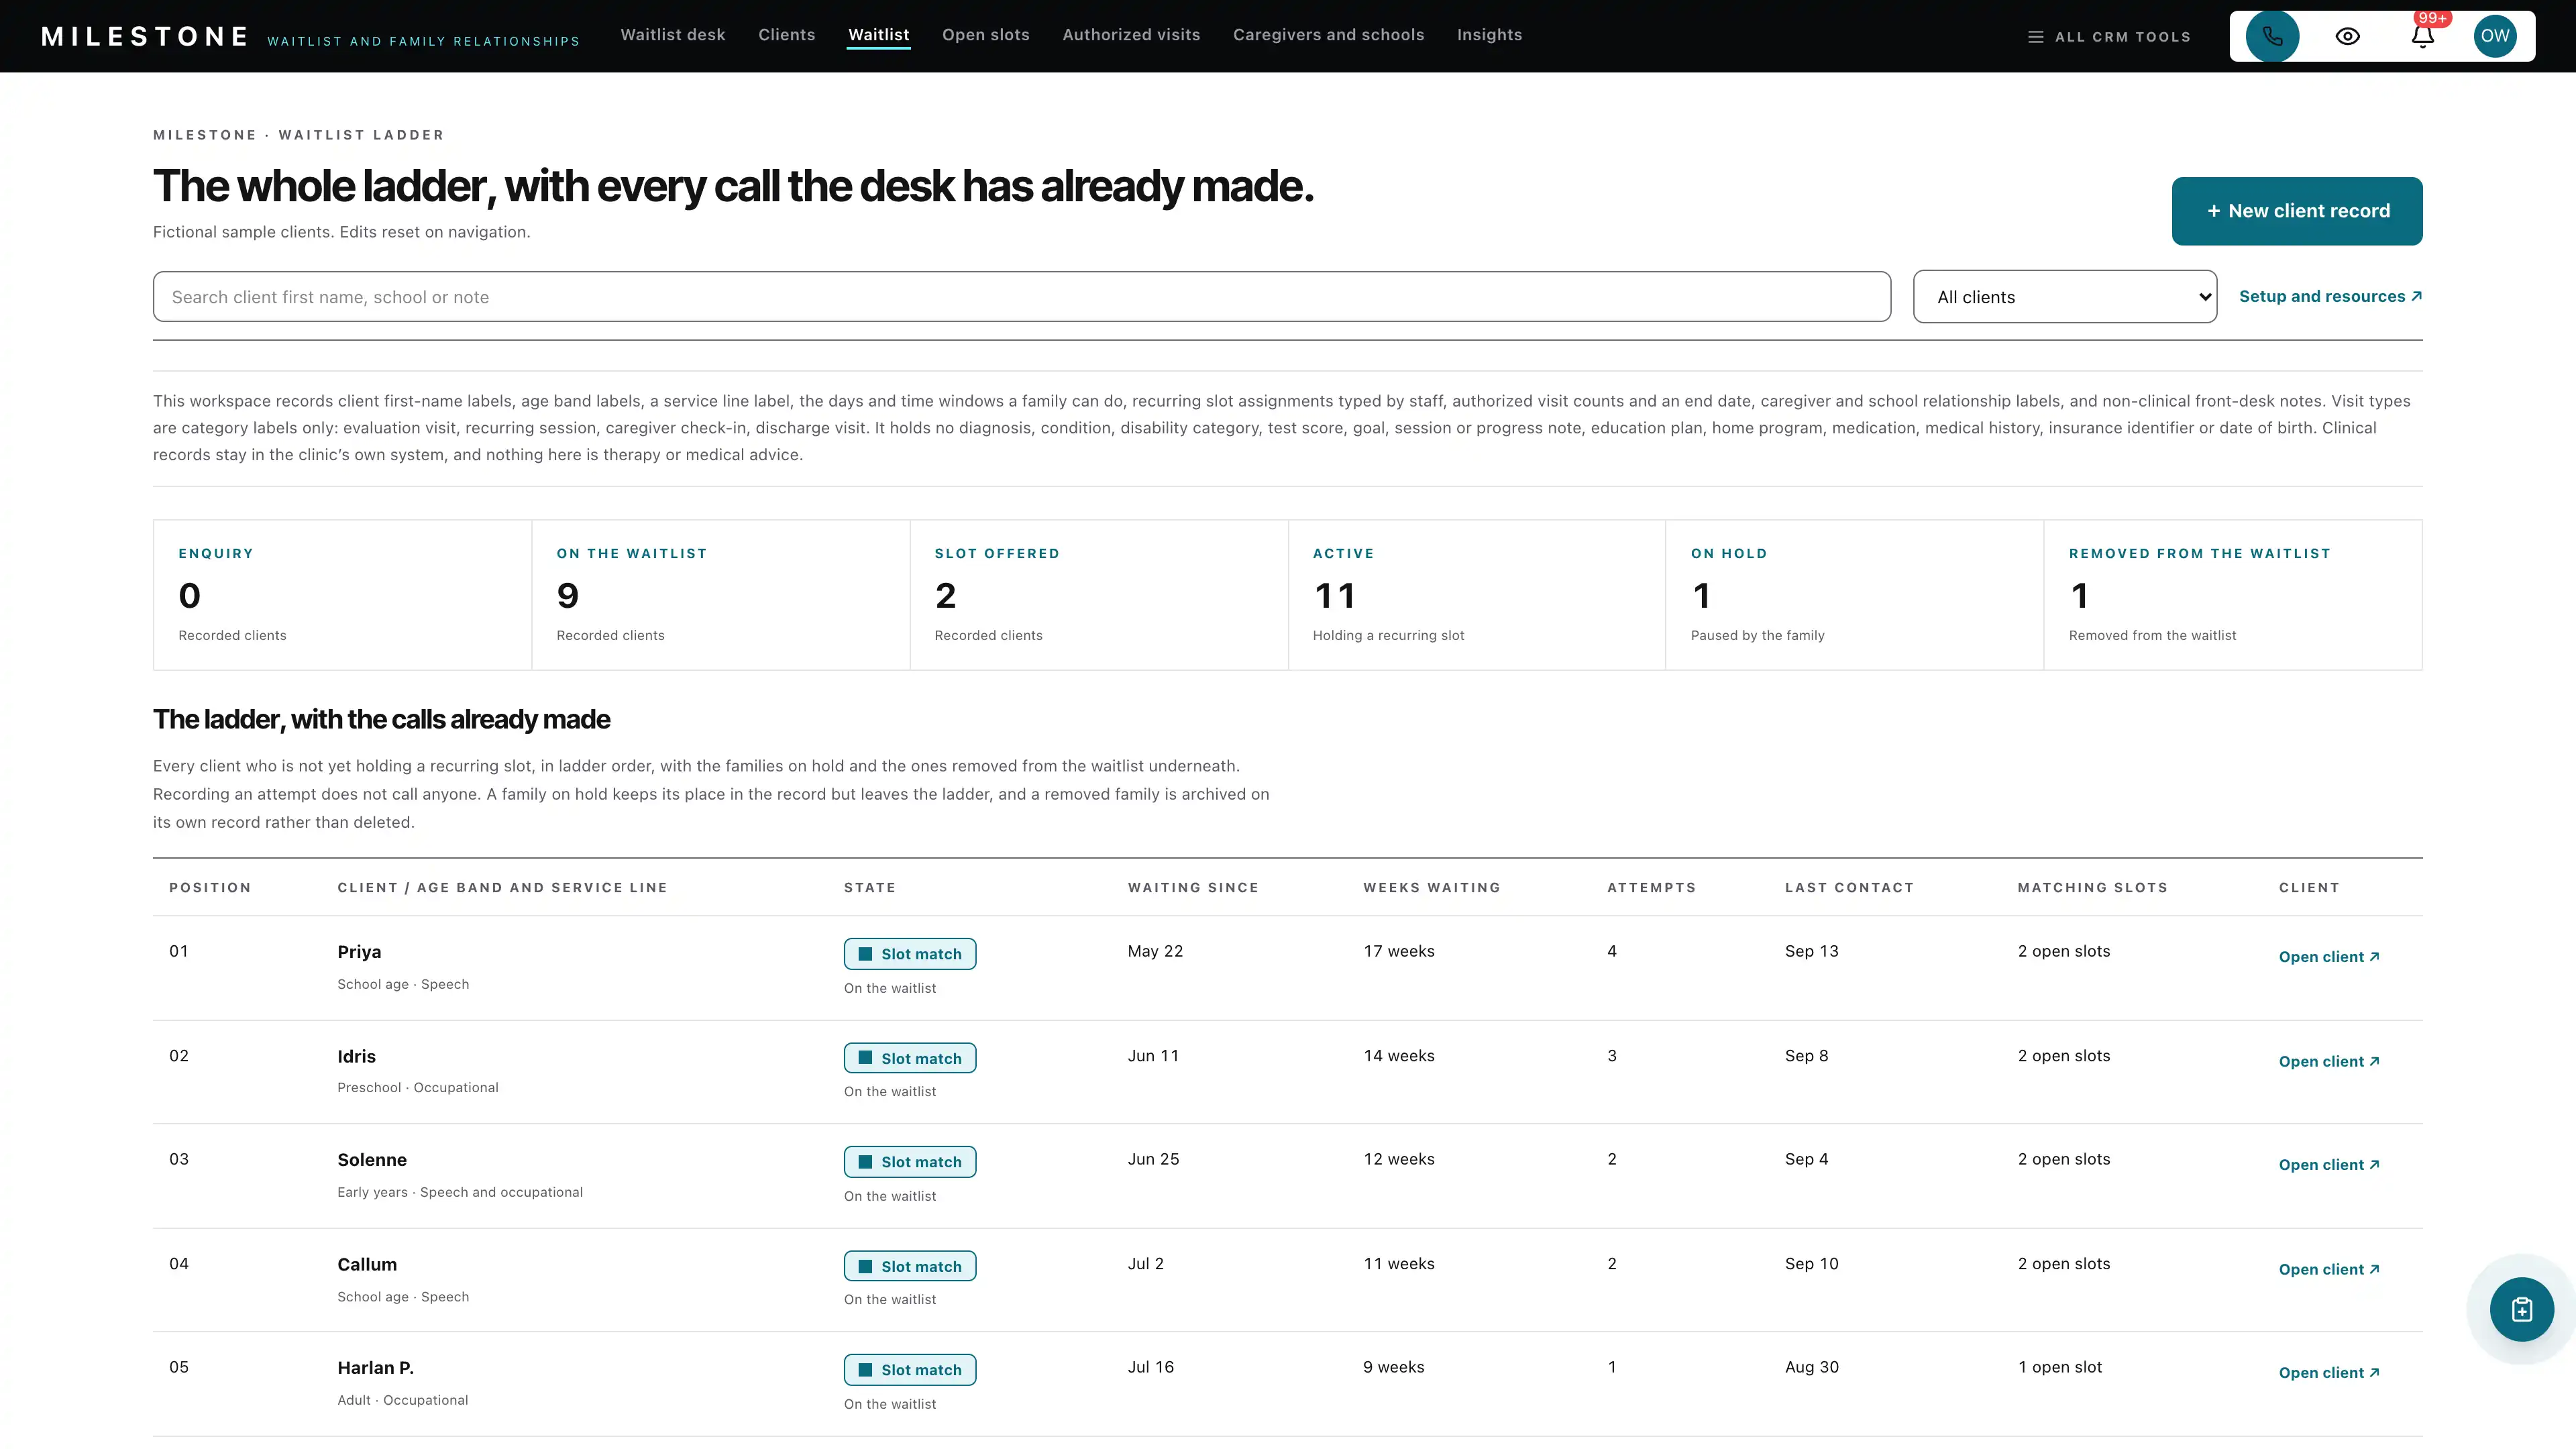
Task: Click Slot match badge in Idris row
Action: [x=910, y=1058]
